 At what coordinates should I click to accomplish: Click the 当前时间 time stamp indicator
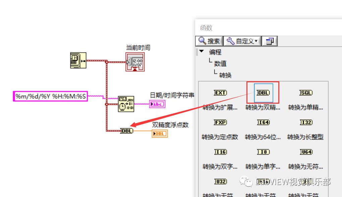coord(134,62)
